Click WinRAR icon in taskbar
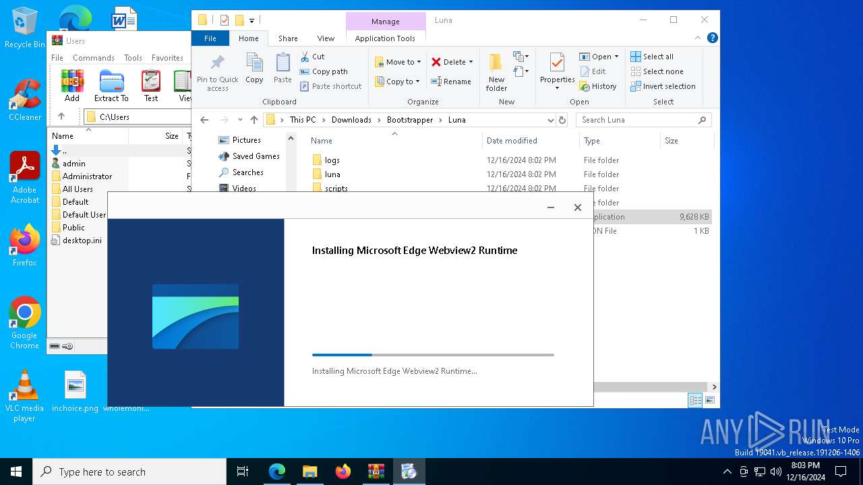Screen dimensions: 863x485 pyautogui.click(x=376, y=472)
